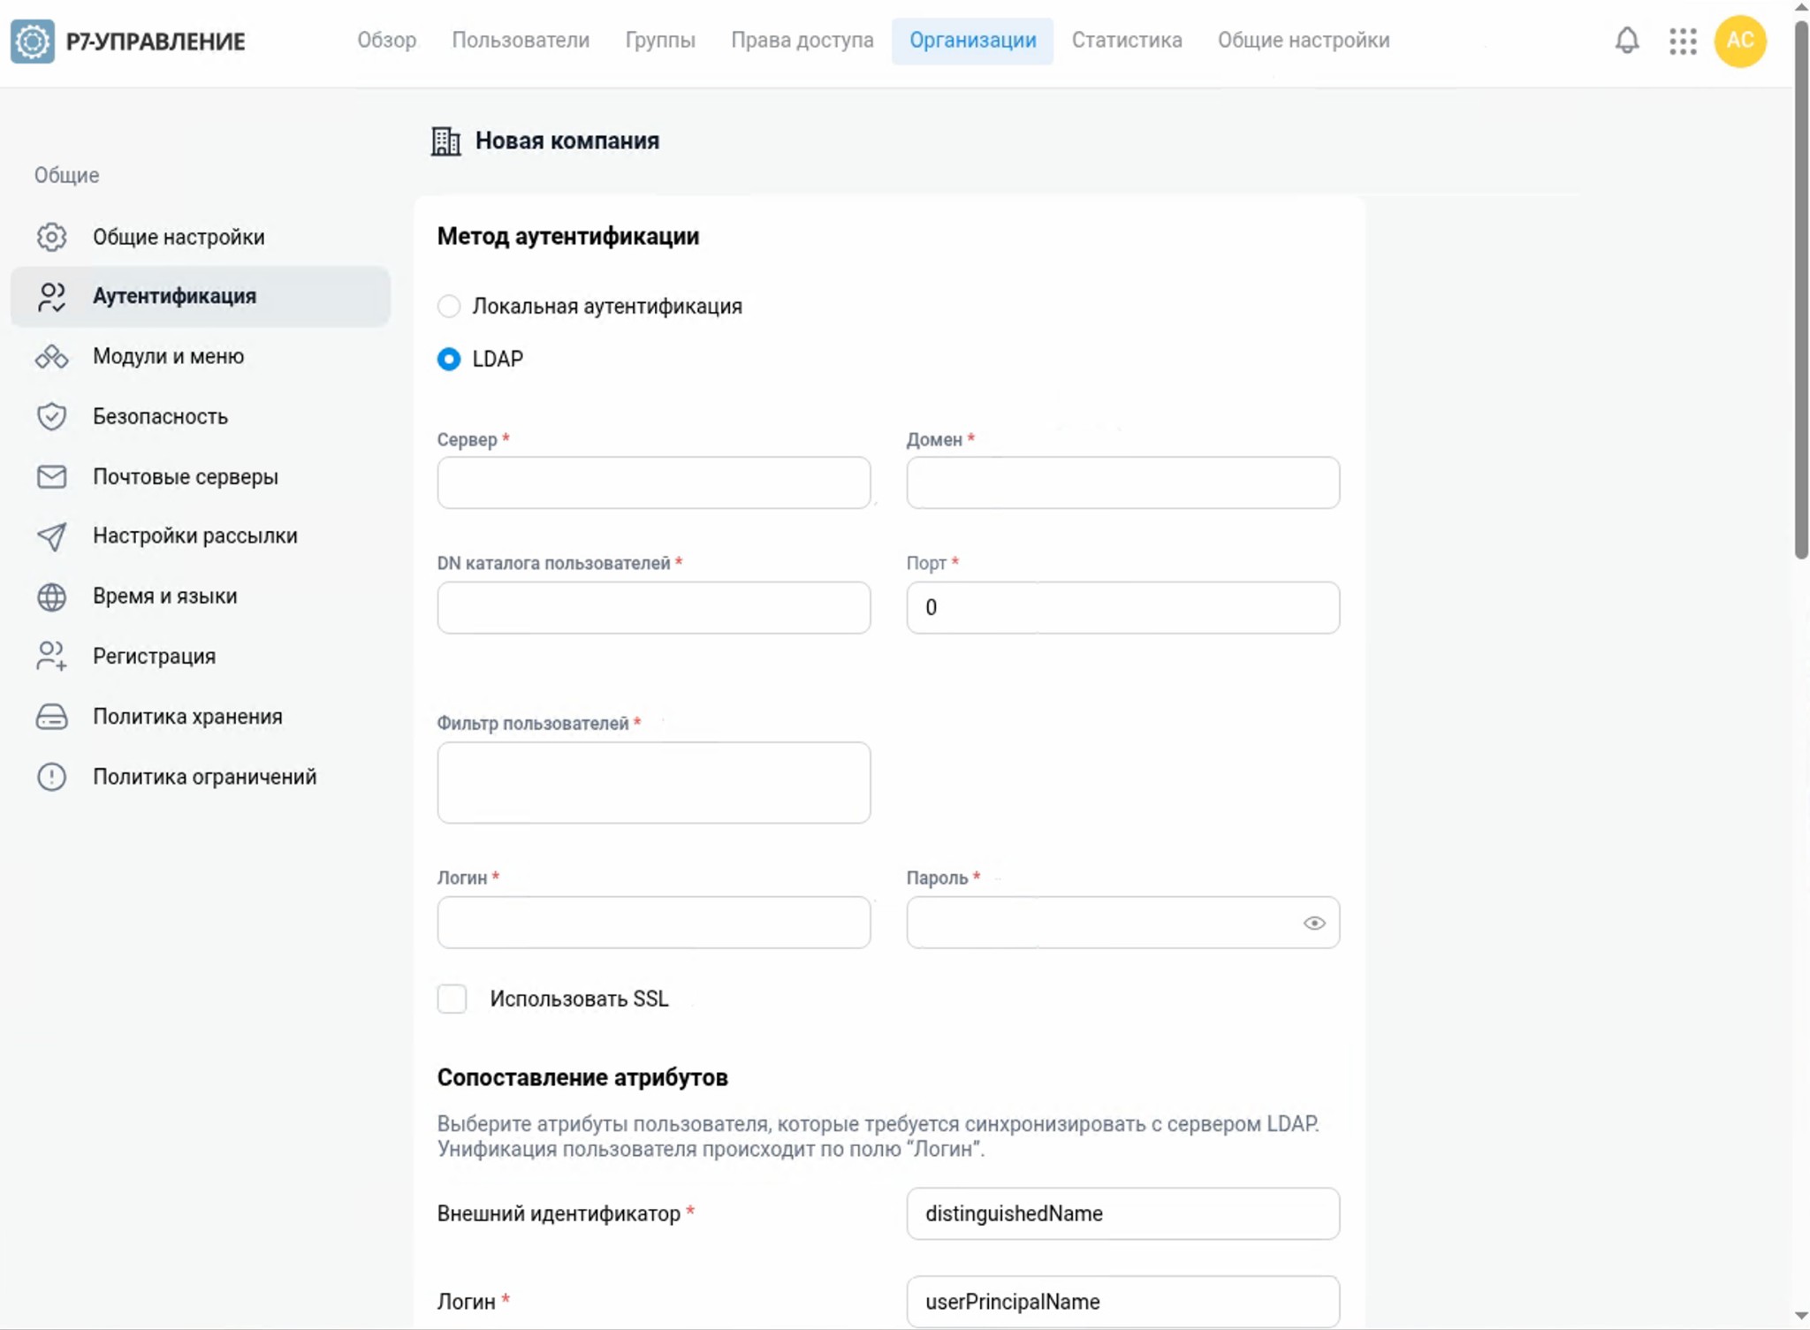This screenshot has width=1810, height=1330.
Task: Click the Время и языки globe icon
Action: (x=51, y=597)
